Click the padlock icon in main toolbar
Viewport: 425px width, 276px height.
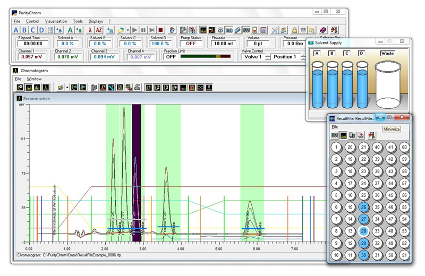click(x=294, y=30)
